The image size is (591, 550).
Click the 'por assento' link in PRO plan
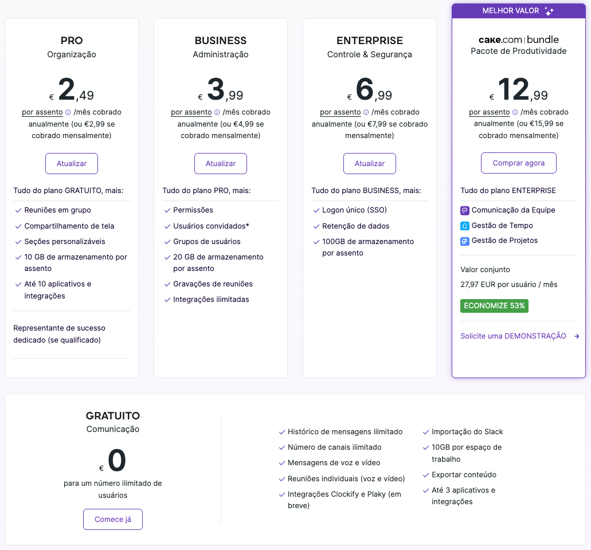point(42,112)
